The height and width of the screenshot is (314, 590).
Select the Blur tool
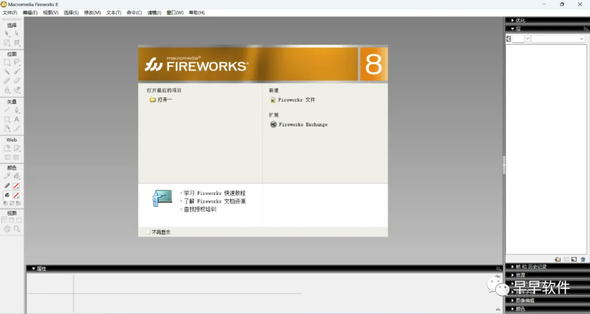pyautogui.click(x=7, y=90)
